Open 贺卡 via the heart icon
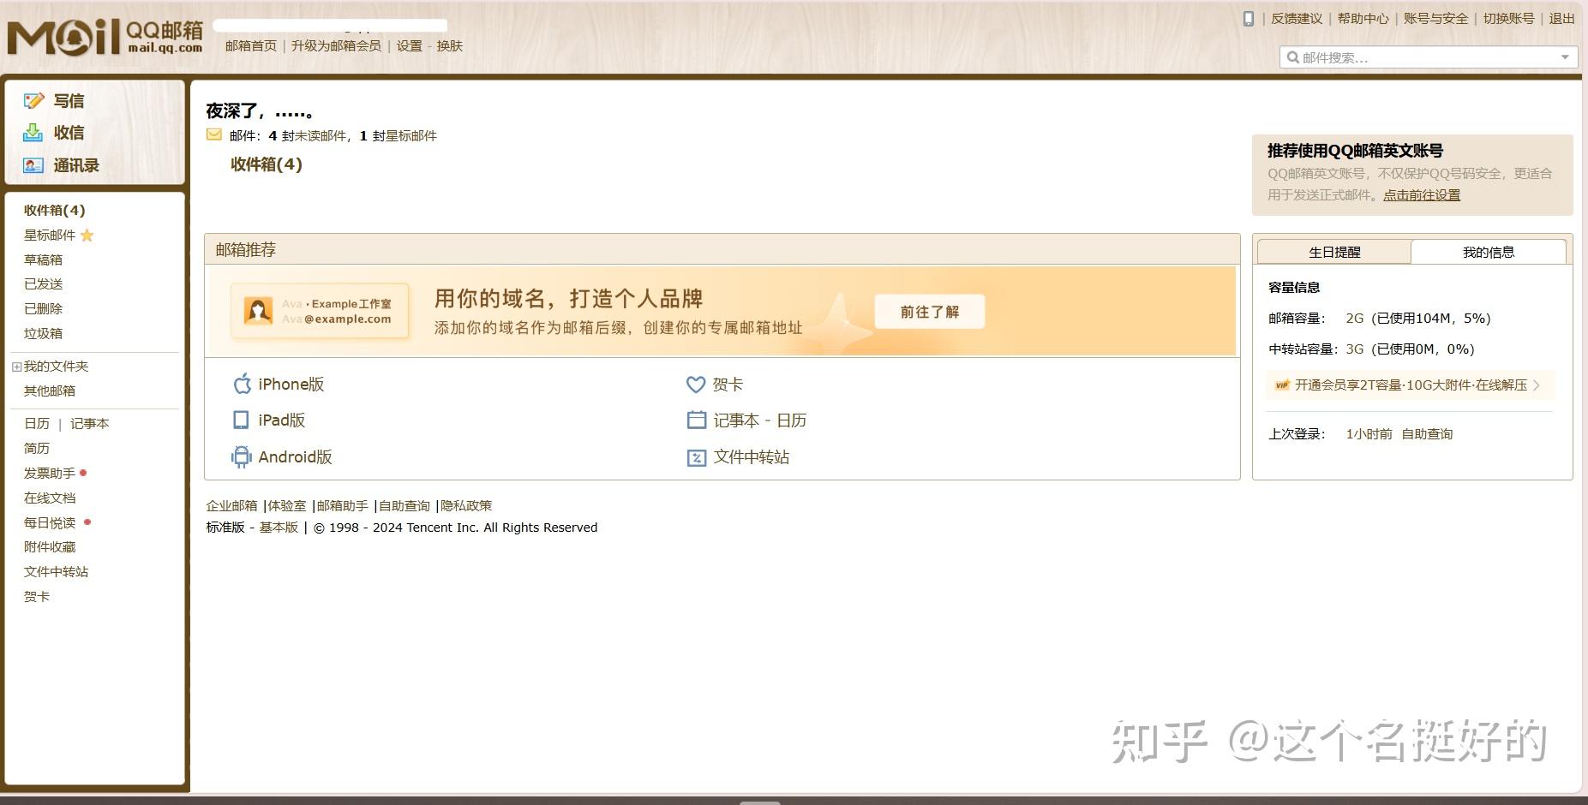 pos(697,384)
